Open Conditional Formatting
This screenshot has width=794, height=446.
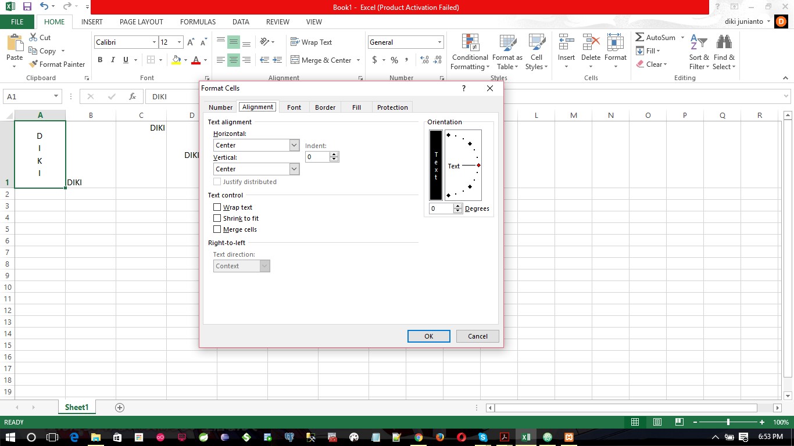(x=469, y=52)
